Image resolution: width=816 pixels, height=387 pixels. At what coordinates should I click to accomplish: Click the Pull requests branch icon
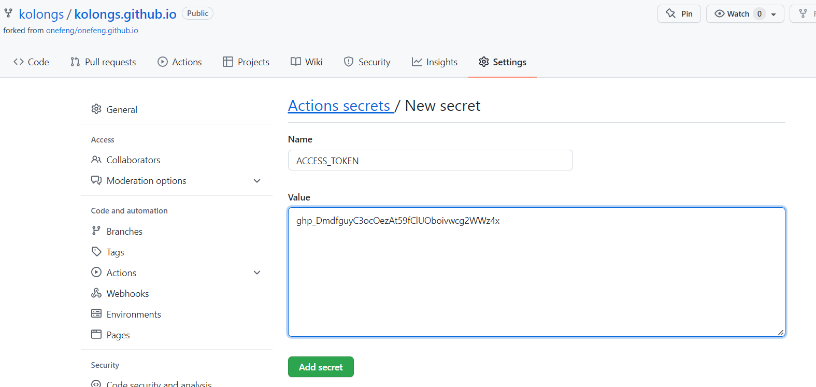[x=75, y=62]
